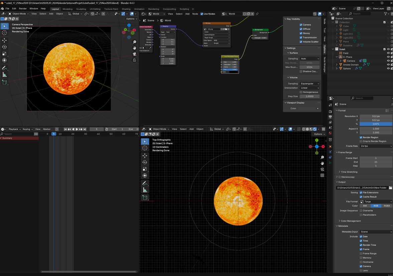393x276 pixels.
Task: Enable RGBA color output in the Output panel
Action: pyautogui.click(x=387, y=206)
